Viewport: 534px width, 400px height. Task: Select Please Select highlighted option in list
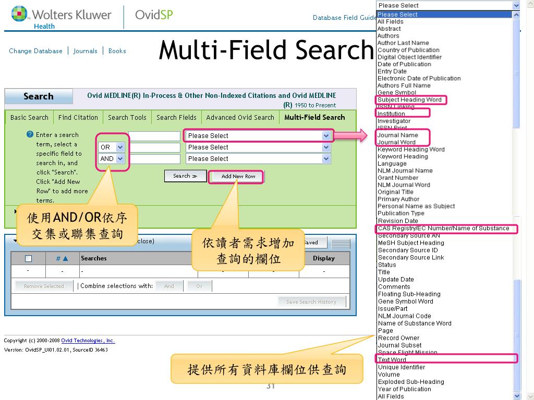click(444, 14)
